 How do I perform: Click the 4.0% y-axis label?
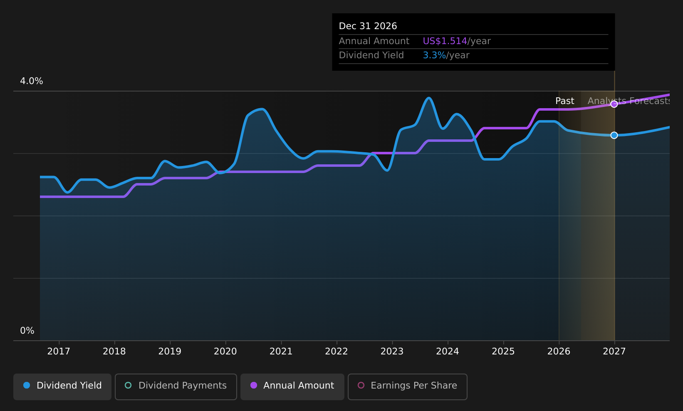pyautogui.click(x=32, y=81)
